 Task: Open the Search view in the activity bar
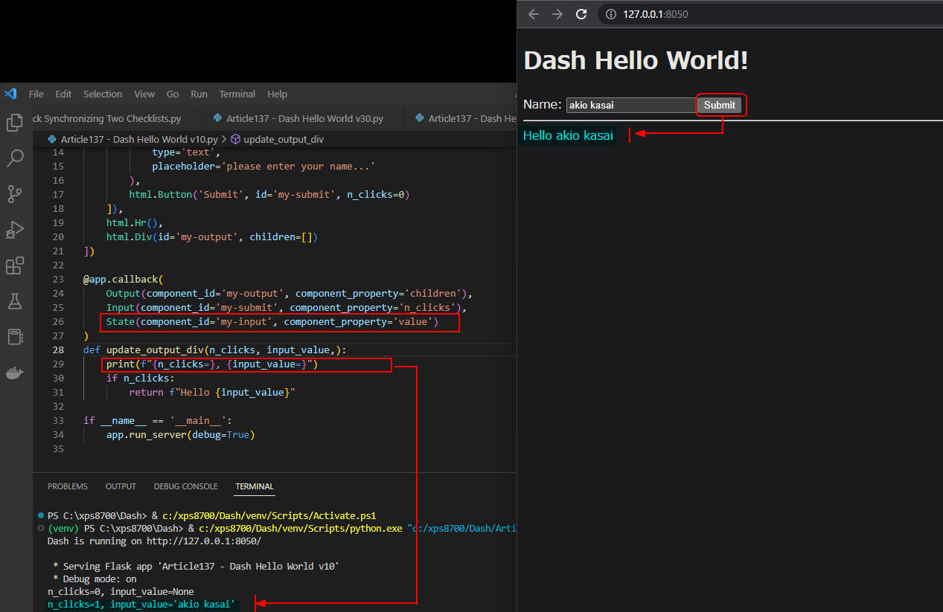click(15, 158)
